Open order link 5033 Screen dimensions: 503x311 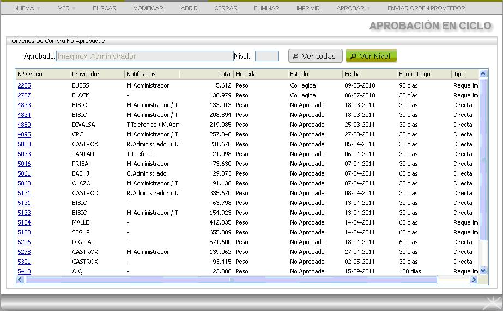(25, 154)
